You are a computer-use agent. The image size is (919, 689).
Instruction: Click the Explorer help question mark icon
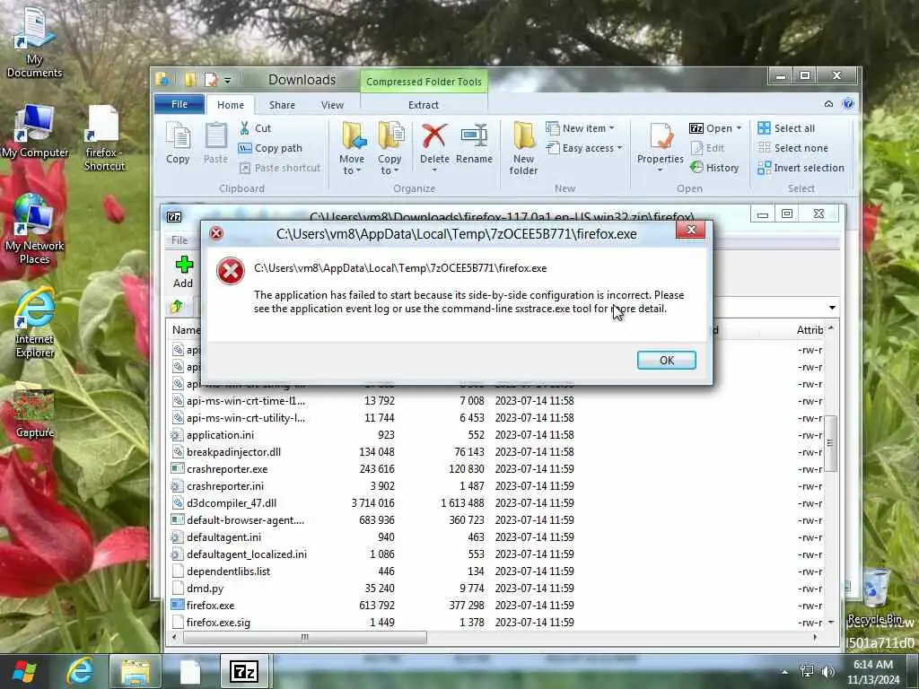click(847, 104)
